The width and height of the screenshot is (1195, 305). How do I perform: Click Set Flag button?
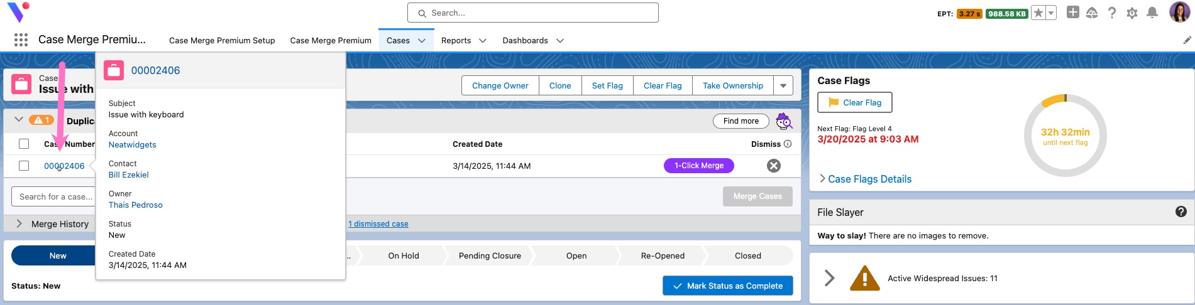click(607, 85)
